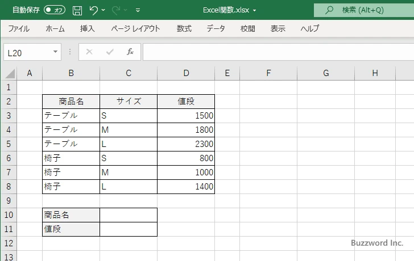The image size is (414, 261).
Task: Switch to the 挿入 tab
Action: tap(88, 28)
